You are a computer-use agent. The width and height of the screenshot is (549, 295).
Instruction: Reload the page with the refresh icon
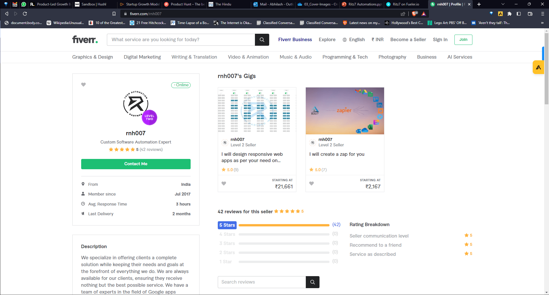[x=25, y=14]
